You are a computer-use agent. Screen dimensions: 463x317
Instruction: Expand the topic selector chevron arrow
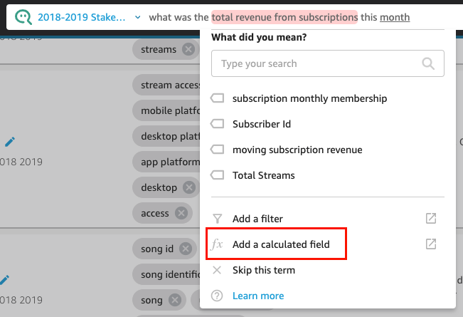[137, 17]
